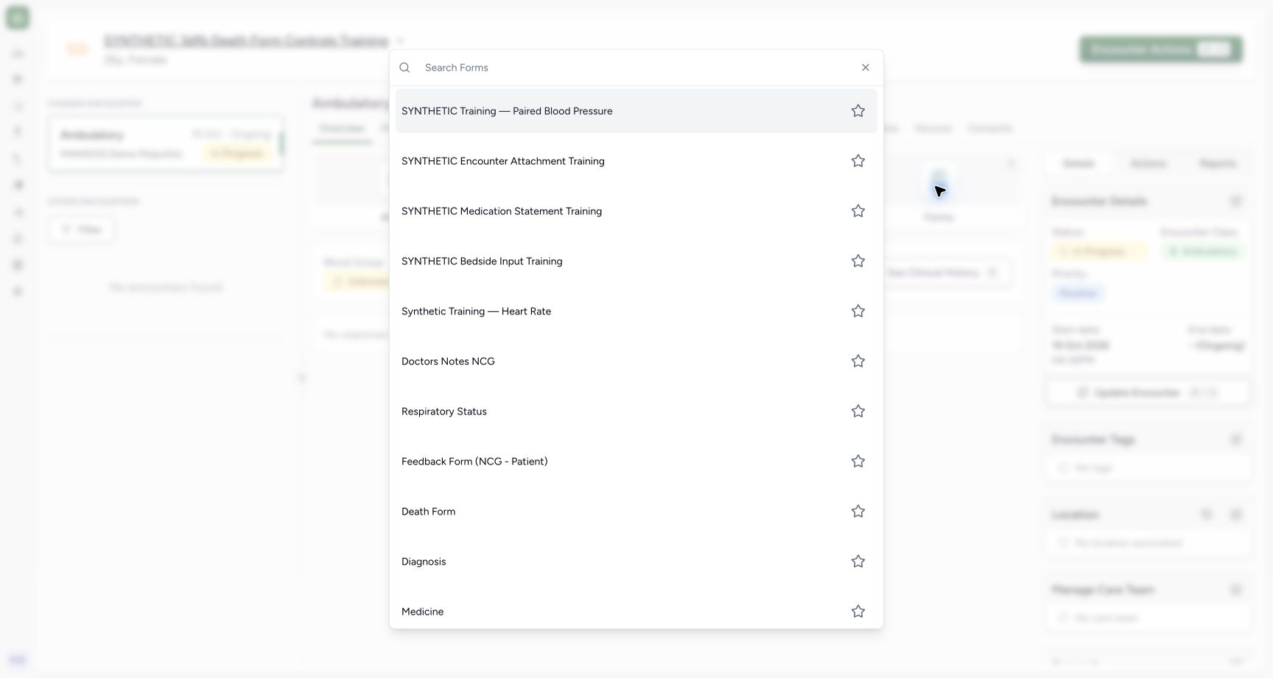Open the Death Form entry
This screenshot has width=1273, height=678.
636,512
